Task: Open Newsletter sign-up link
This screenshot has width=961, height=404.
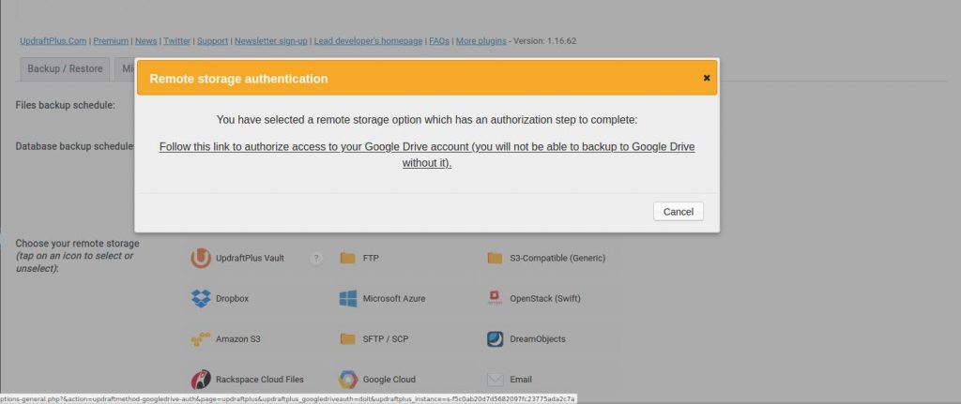Action: (x=271, y=41)
